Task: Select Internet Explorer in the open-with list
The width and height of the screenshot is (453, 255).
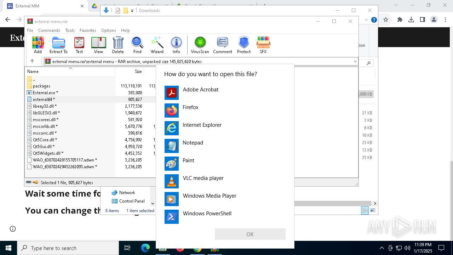Action: (x=225, y=128)
